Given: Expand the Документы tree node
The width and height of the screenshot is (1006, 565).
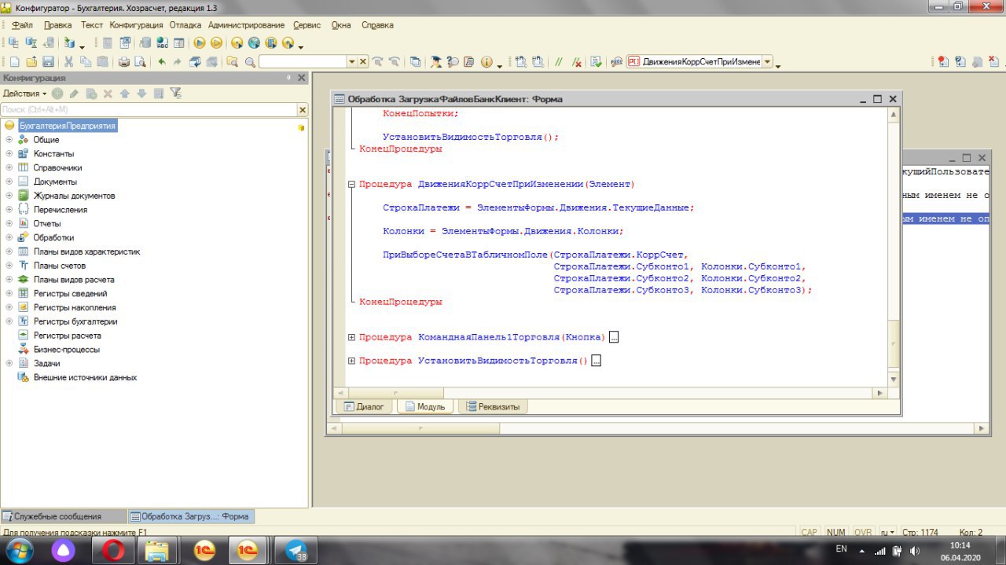Looking at the screenshot, I should [9, 182].
